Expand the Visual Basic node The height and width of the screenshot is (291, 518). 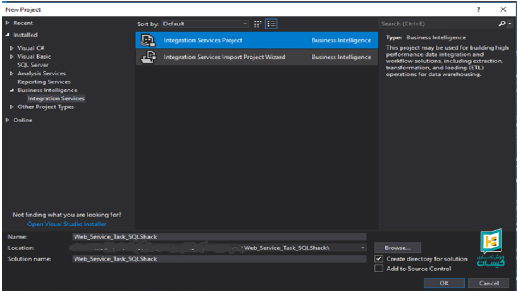pyautogui.click(x=11, y=56)
